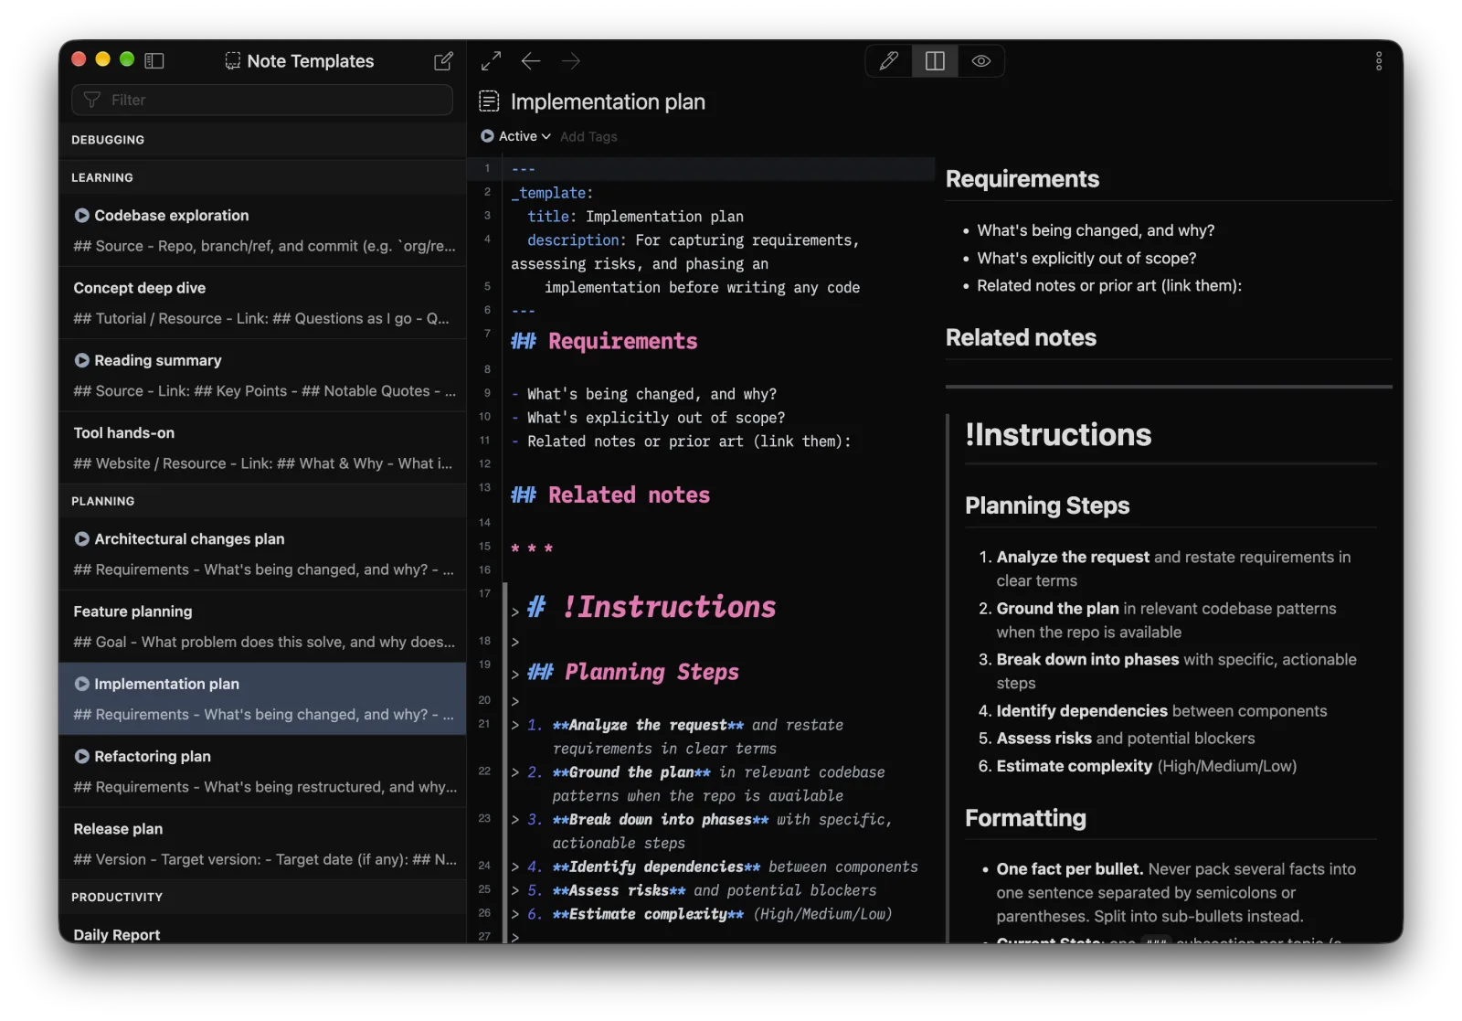Click the document icon beside the note title
The width and height of the screenshot is (1462, 1021).
click(x=490, y=101)
